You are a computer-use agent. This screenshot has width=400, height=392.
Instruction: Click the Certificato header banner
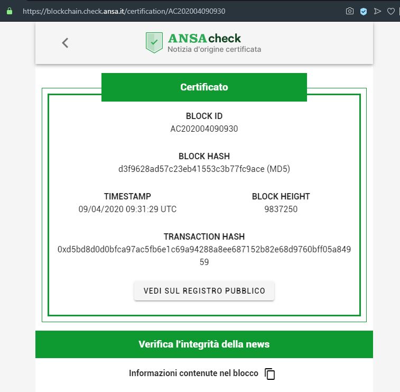pyautogui.click(x=204, y=87)
